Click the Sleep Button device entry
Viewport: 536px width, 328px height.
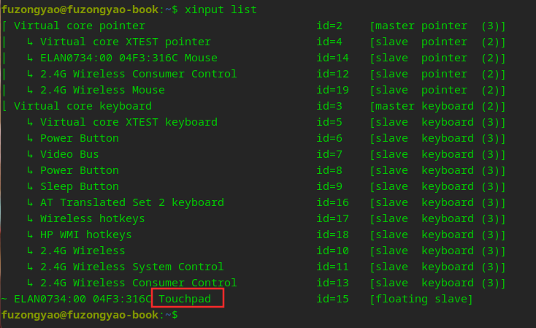click(80, 186)
